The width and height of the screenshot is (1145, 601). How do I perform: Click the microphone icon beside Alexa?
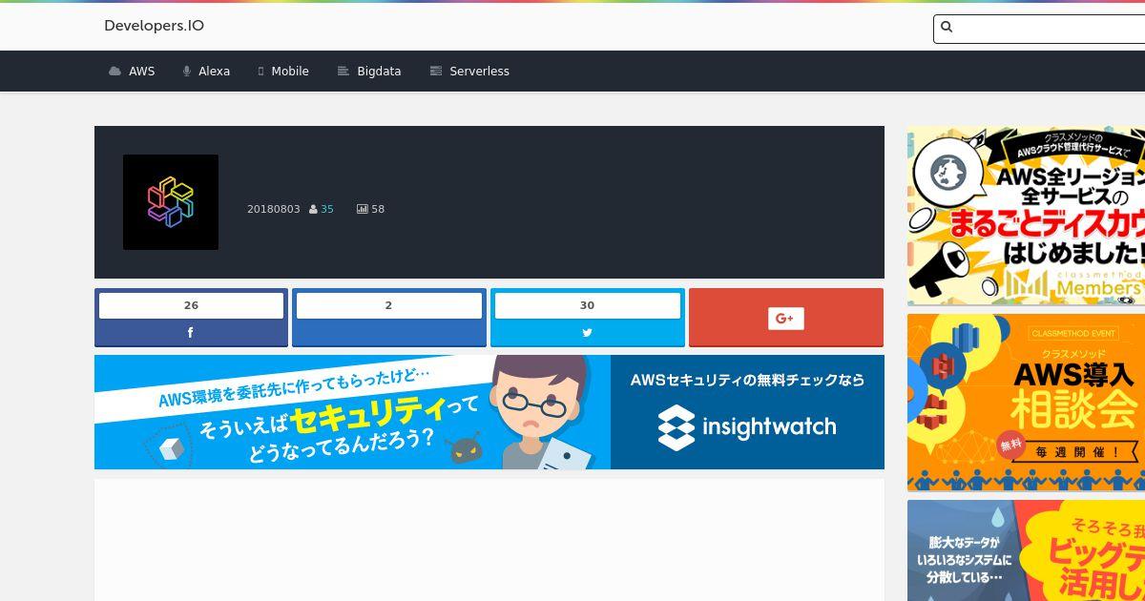[187, 72]
